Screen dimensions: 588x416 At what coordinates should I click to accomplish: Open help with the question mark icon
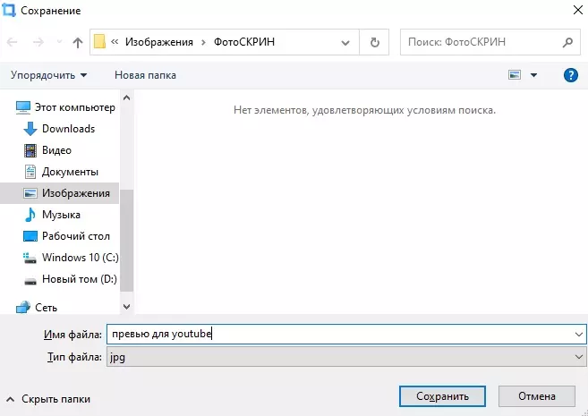(x=570, y=75)
